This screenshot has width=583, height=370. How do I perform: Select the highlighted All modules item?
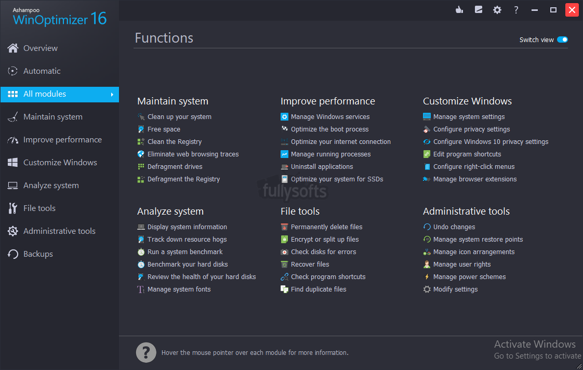(x=59, y=95)
